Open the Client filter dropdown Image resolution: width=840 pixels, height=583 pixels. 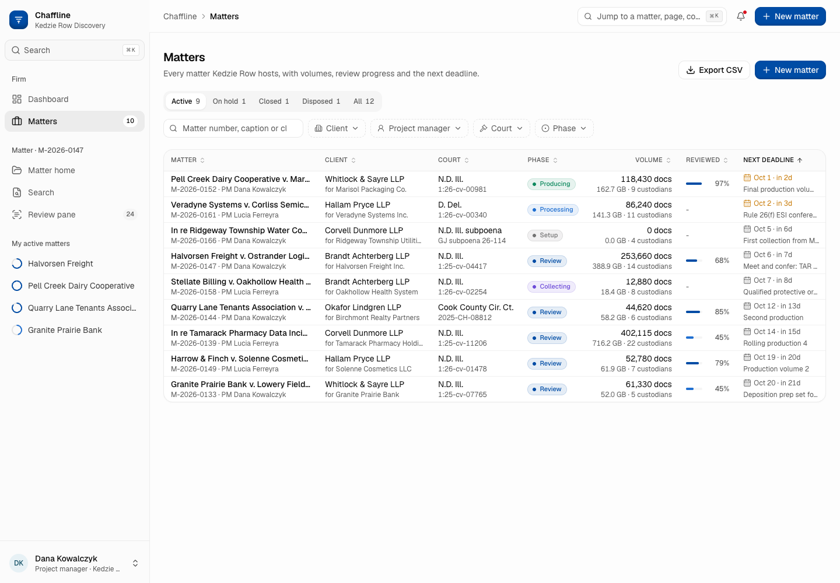[337, 128]
